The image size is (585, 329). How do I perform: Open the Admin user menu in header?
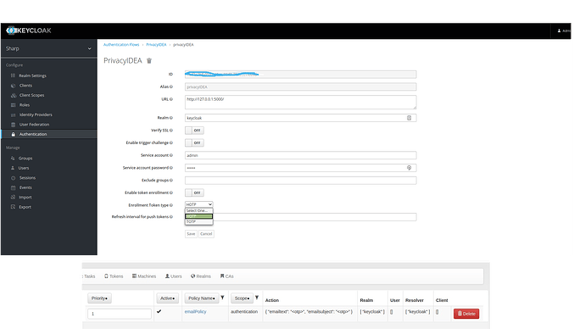563,31
